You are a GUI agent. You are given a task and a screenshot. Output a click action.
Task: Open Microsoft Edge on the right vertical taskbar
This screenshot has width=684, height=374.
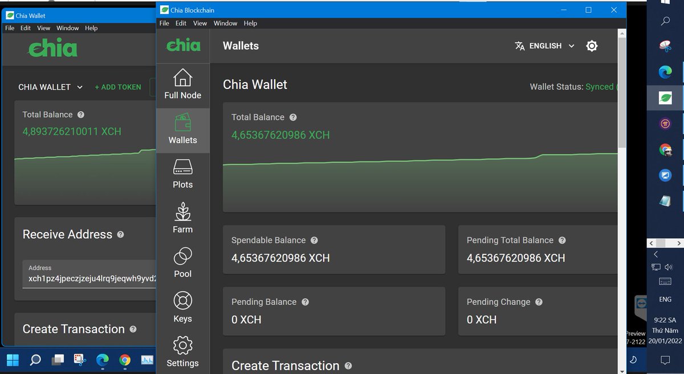665,72
